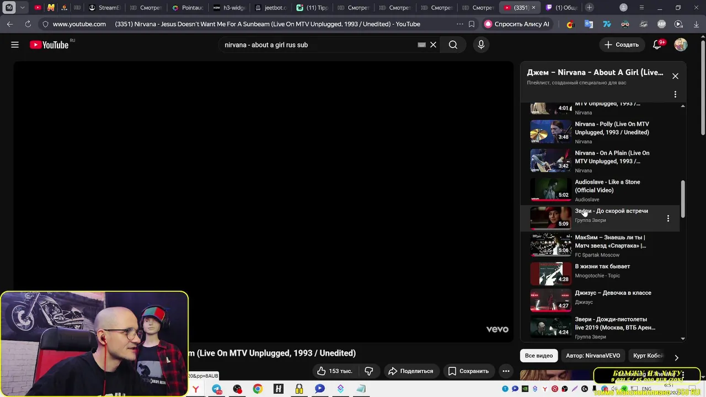Open Telegram from the taskbar

(217, 389)
